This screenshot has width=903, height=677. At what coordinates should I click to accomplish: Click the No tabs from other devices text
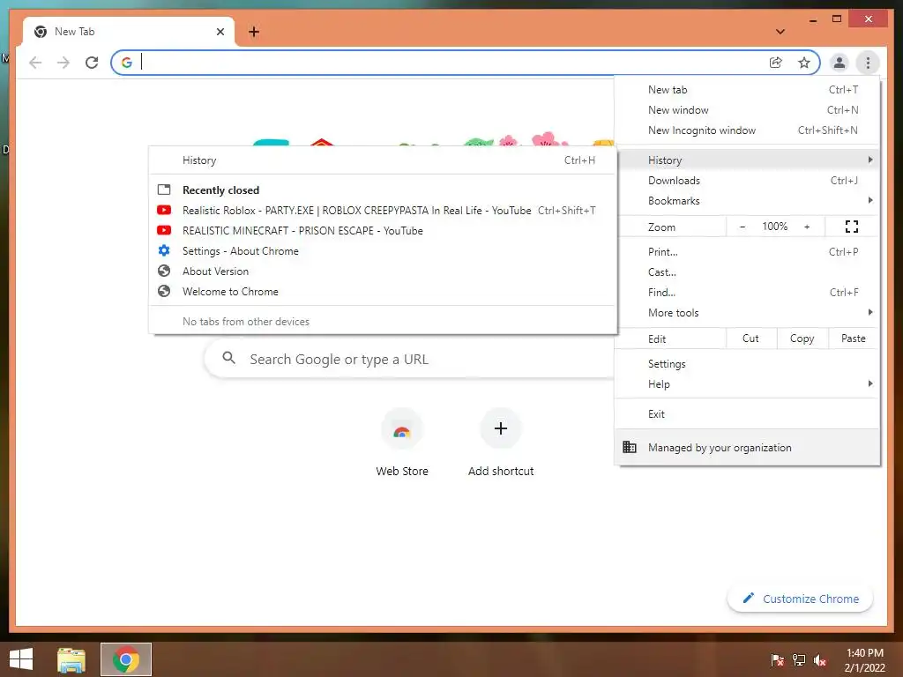[246, 321]
